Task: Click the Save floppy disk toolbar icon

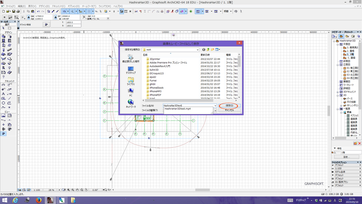Action: pyautogui.click(x=14, y=11)
